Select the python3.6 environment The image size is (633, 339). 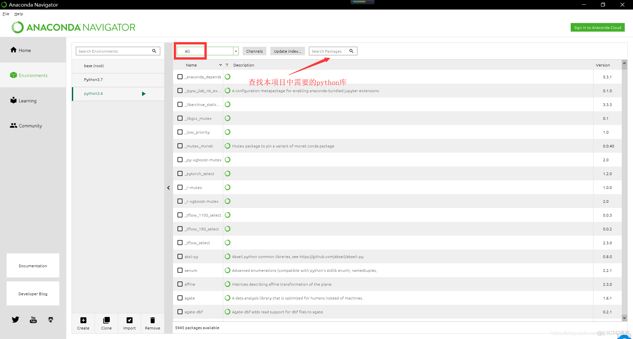pos(118,94)
